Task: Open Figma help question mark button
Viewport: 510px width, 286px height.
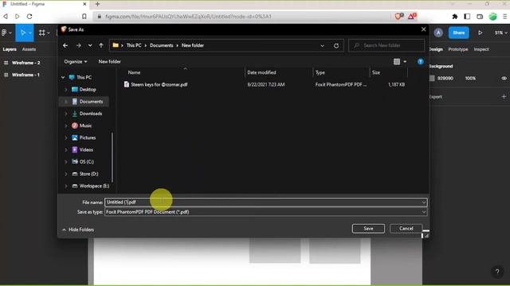Action: click(497, 272)
